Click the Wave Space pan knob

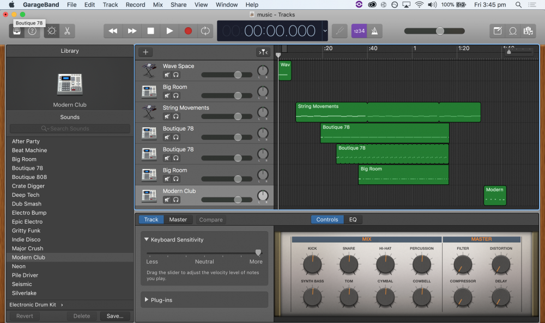(263, 71)
